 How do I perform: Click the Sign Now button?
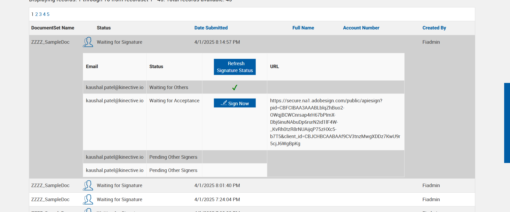tap(235, 103)
